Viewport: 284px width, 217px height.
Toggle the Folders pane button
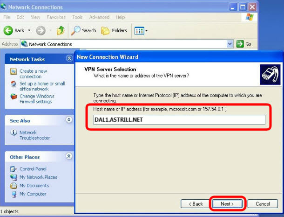(114, 30)
